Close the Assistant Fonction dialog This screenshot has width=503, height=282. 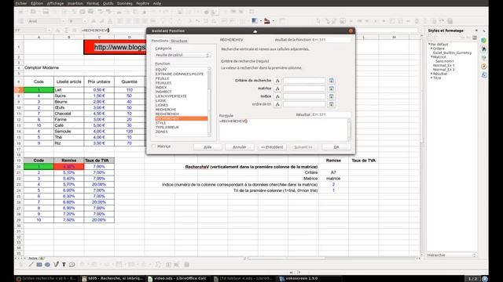click(351, 31)
